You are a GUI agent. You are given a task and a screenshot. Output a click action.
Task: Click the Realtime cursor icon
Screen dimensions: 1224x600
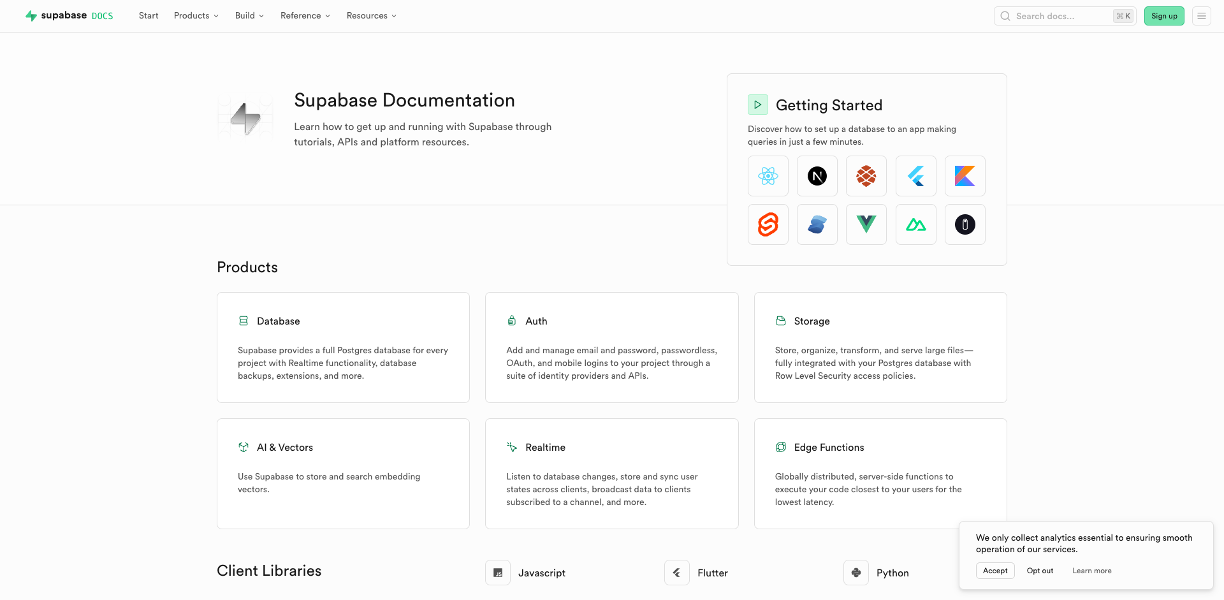[x=511, y=447]
